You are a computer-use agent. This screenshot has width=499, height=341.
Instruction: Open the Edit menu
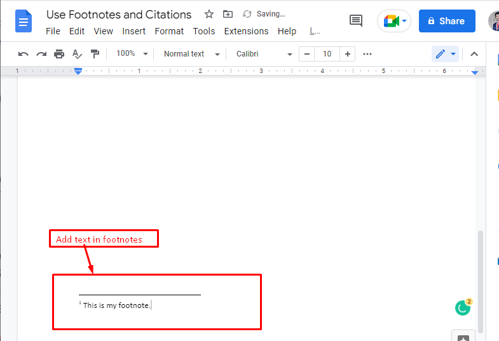(77, 31)
